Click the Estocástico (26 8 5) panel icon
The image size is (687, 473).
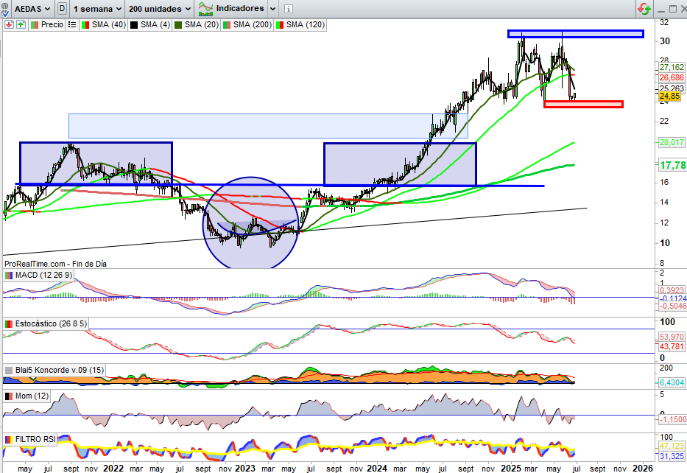click(9, 324)
